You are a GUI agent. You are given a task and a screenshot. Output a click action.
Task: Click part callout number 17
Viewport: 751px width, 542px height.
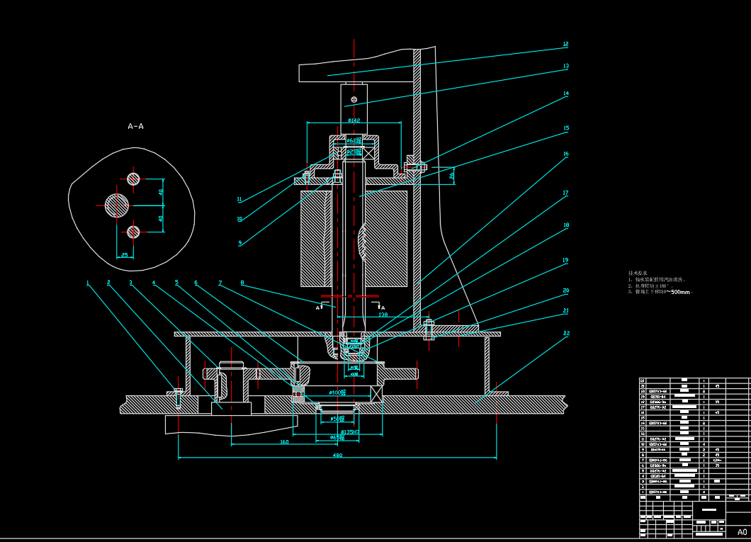coord(565,193)
